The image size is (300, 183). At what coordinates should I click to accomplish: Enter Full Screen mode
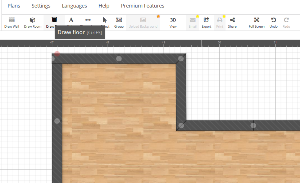[x=256, y=23]
